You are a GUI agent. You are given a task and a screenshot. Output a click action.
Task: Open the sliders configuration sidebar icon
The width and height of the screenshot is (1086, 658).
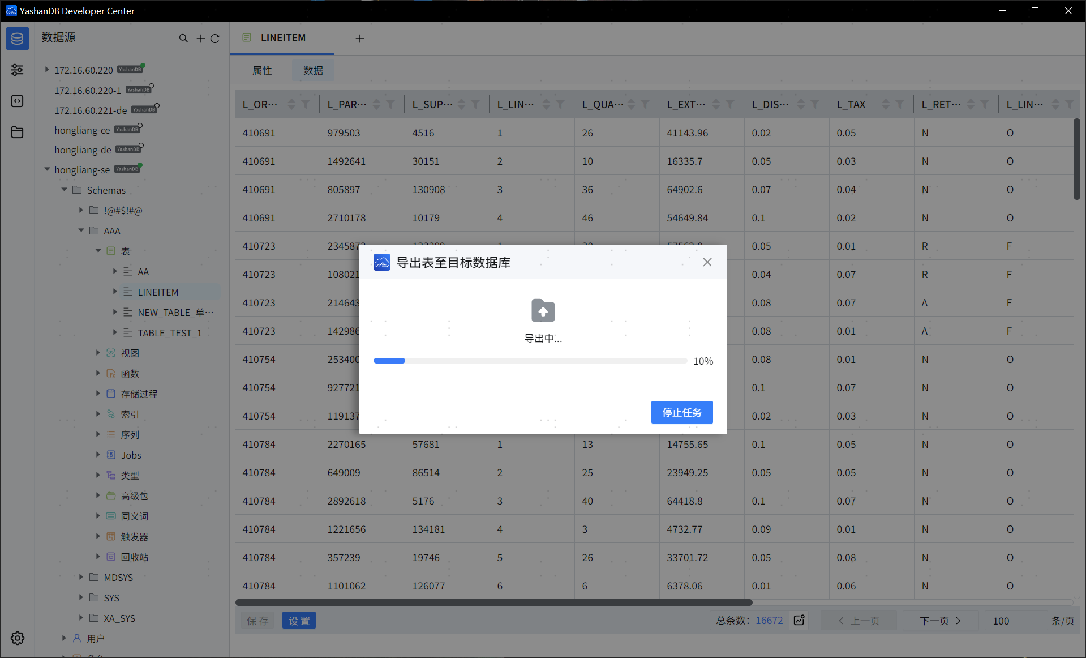tap(18, 70)
